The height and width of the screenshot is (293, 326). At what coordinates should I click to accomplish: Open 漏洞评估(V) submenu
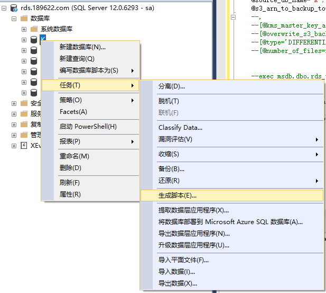(x=232, y=139)
